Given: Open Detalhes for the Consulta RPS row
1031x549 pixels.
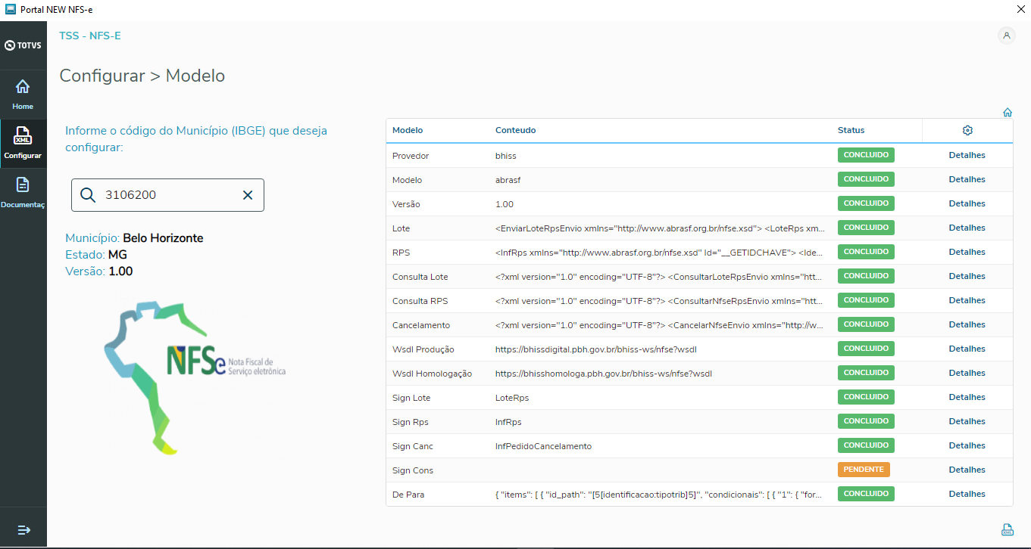Looking at the screenshot, I should (x=967, y=300).
